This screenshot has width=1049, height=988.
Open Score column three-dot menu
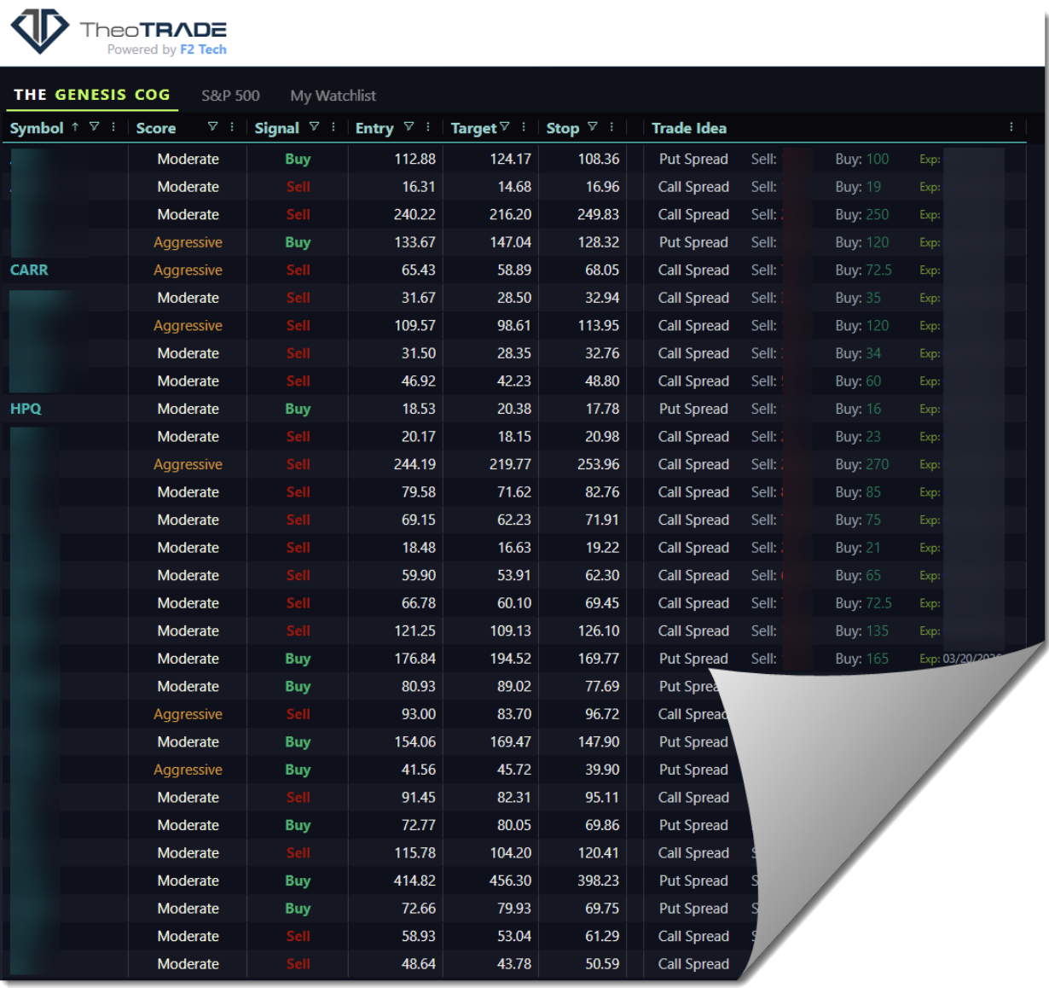(232, 126)
